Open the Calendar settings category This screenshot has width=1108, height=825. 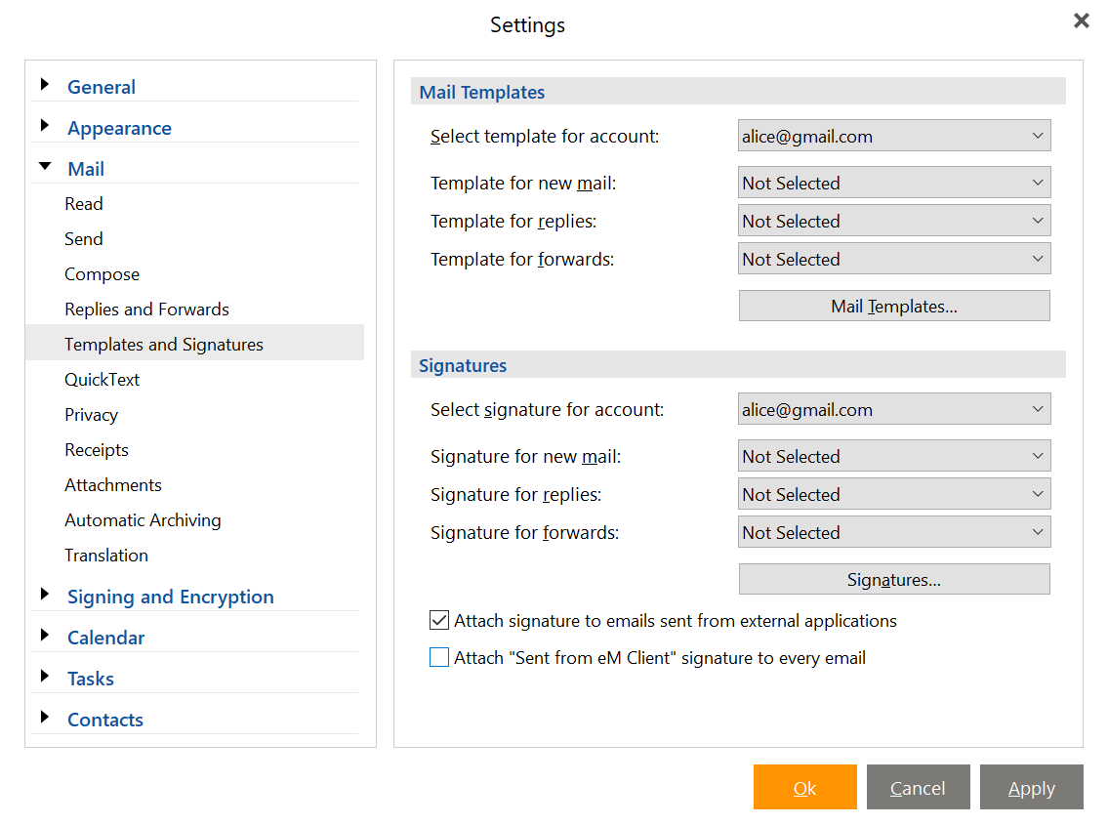coord(106,638)
